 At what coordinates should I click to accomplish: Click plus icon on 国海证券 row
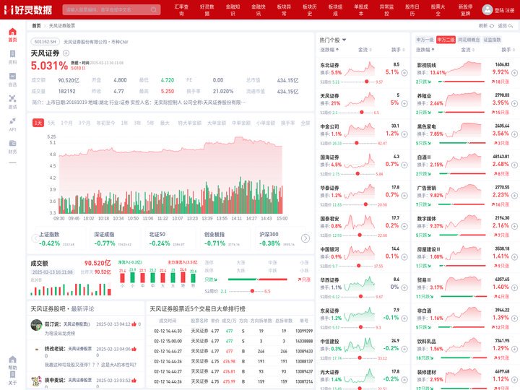click(404, 165)
